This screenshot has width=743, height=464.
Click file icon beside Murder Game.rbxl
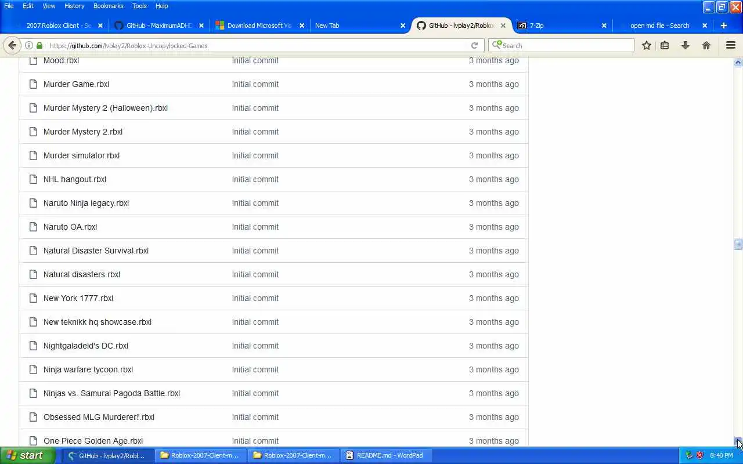tap(33, 84)
